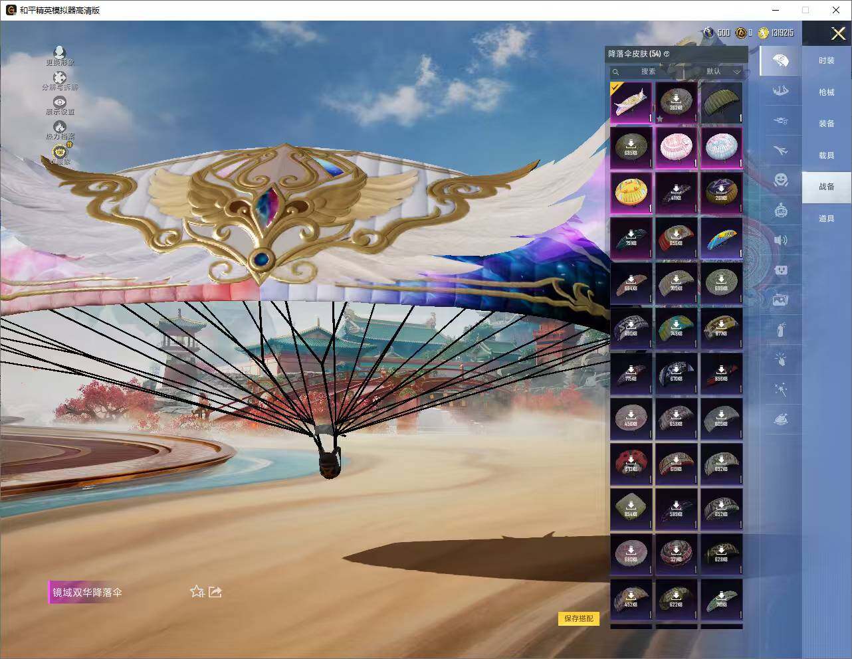The width and height of the screenshot is (852, 659).
Task: Open the spray can graffiti icon
Action: [781, 329]
